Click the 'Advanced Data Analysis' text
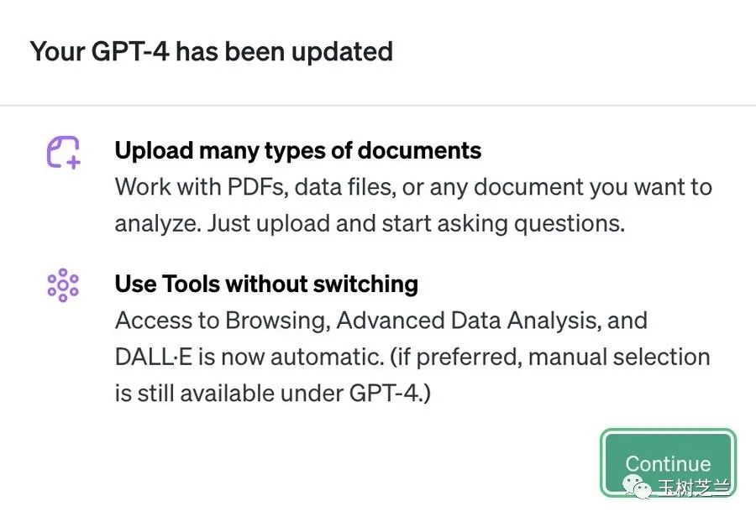 (x=469, y=321)
